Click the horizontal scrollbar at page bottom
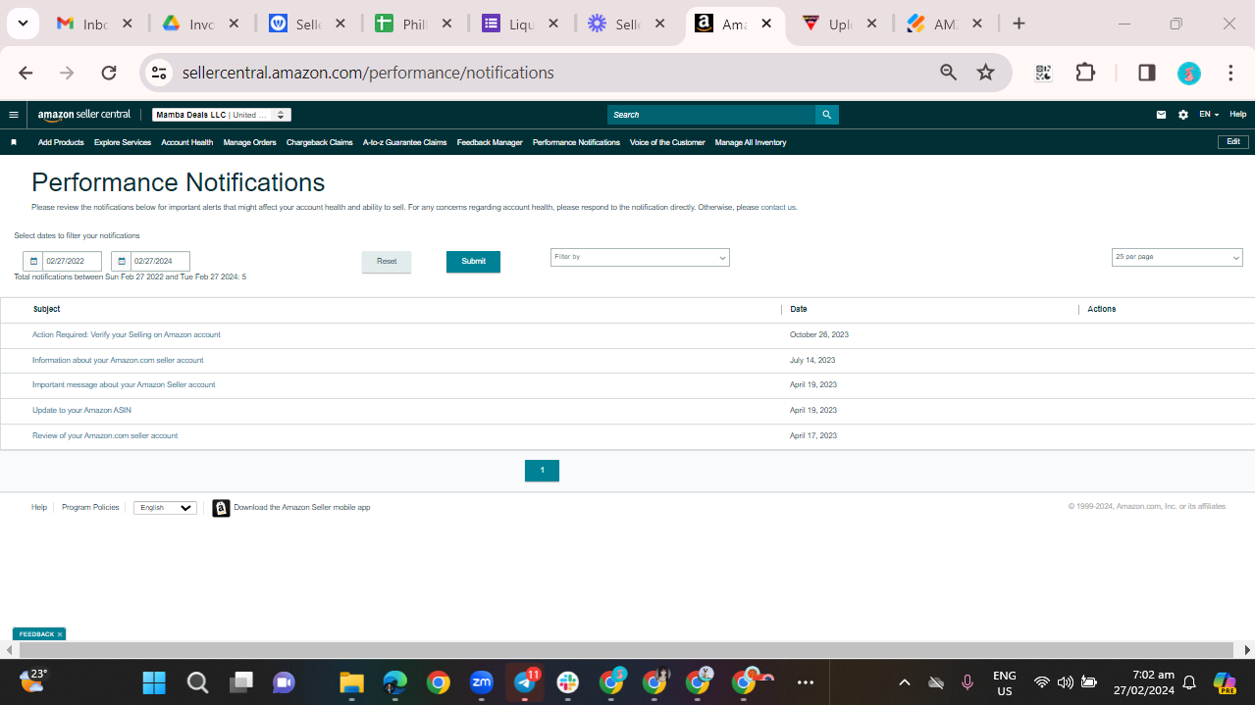 tap(626, 650)
